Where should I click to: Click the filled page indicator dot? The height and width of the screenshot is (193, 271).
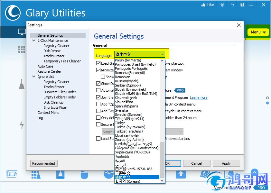(x=267, y=103)
